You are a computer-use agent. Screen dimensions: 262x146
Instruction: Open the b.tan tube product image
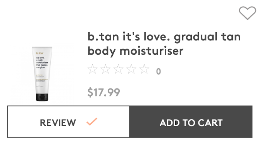42,74
